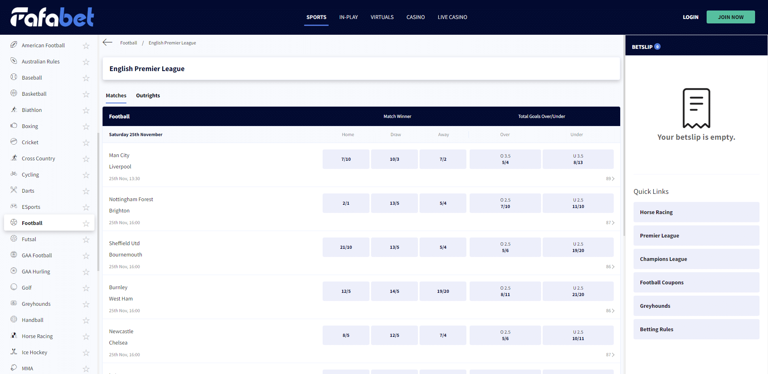
Task: Click the GAA Football icon
Action: pos(14,255)
